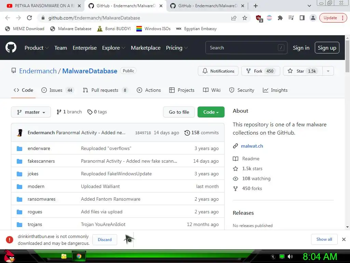Open the Insights tab

[275, 90]
